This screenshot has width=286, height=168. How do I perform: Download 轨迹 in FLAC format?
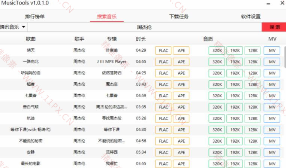(163, 119)
